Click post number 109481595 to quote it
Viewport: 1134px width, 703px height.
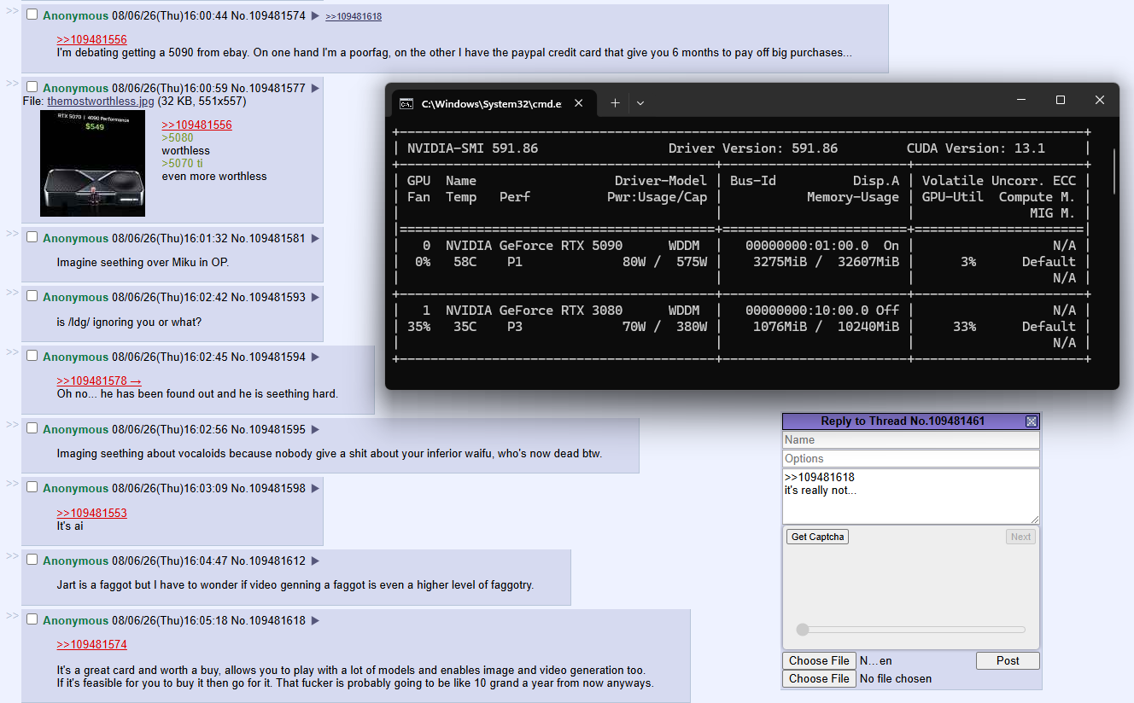pos(277,429)
